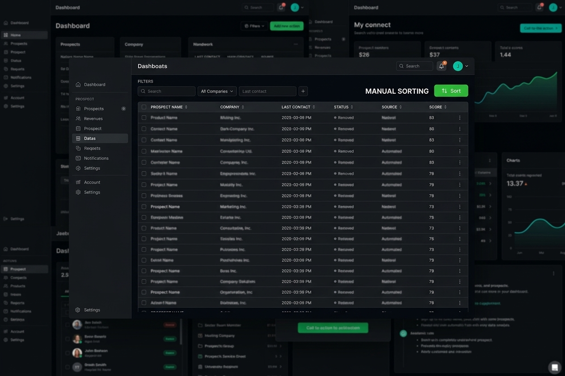Tick checkbox for Boss Inc. row
This screenshot has width=565, height=376.
144,271
